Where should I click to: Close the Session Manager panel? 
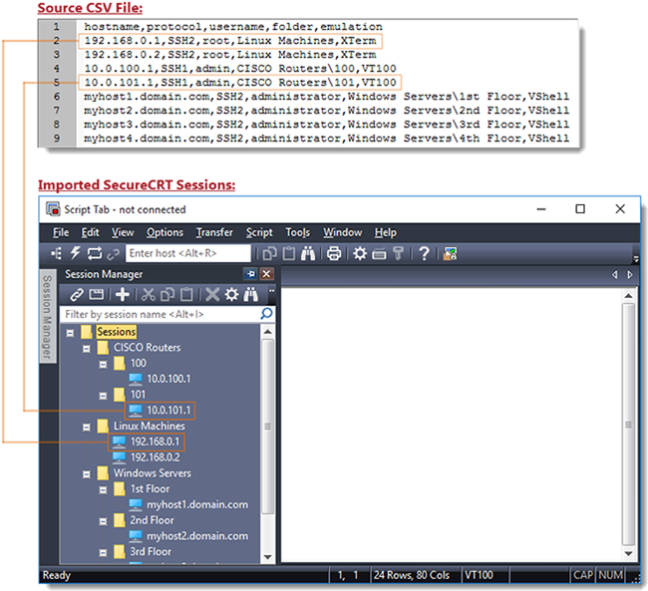pos(266,274)
